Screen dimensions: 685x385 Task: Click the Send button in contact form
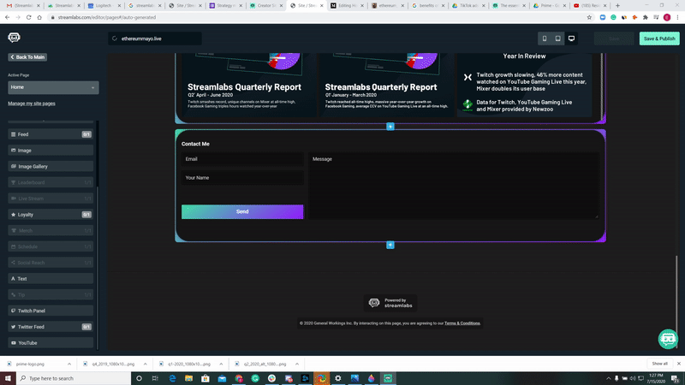coord(242,211)
